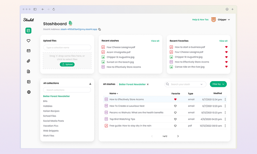
Task: Open the Emails envelope icon in sidebar
Action: (28, 51)
